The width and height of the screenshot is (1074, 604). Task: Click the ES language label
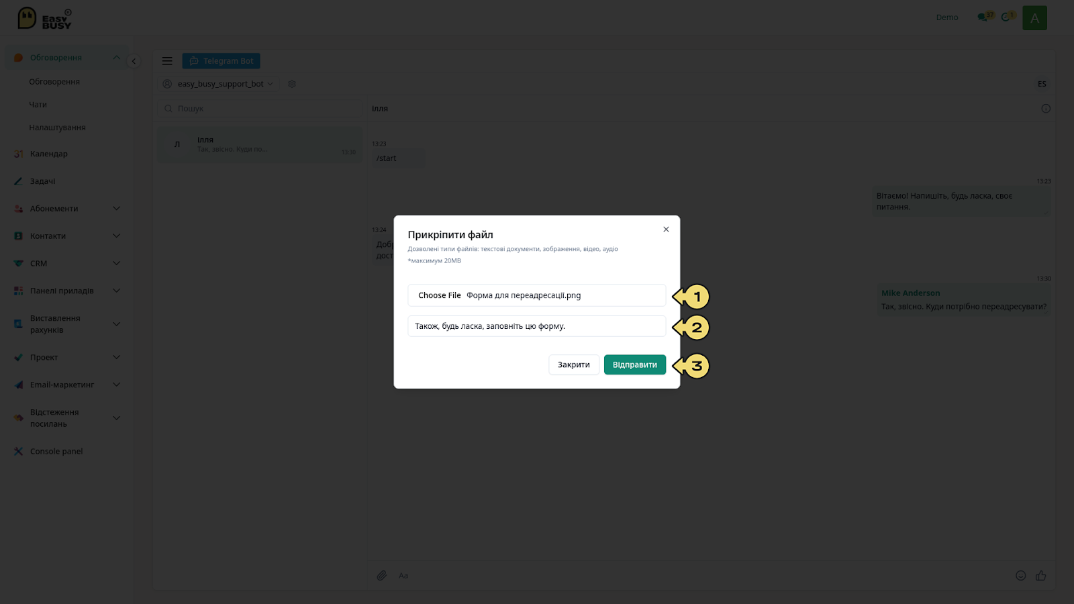[1042, 84]
